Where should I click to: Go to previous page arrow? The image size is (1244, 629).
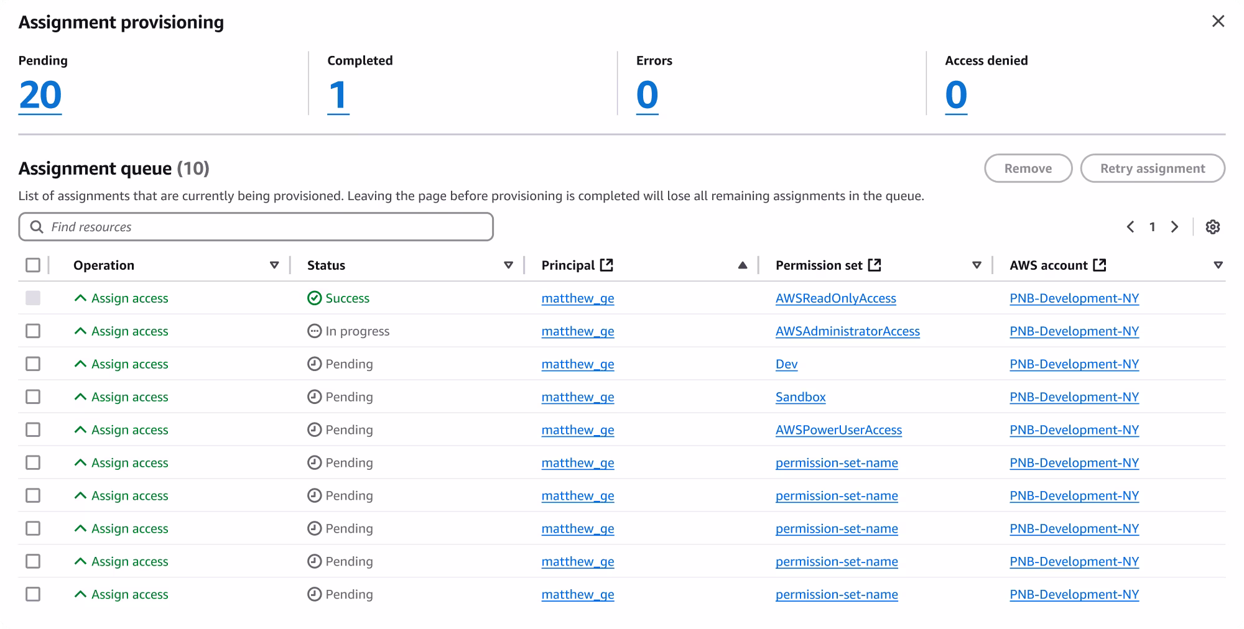(1130, 227)
